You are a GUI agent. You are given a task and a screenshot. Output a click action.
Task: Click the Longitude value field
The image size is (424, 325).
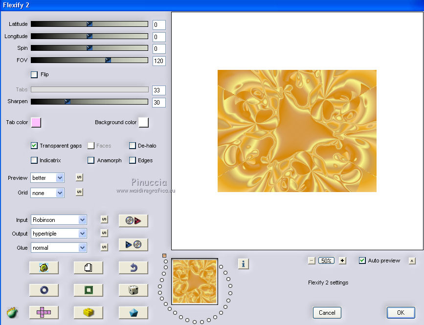coord(159,37)
